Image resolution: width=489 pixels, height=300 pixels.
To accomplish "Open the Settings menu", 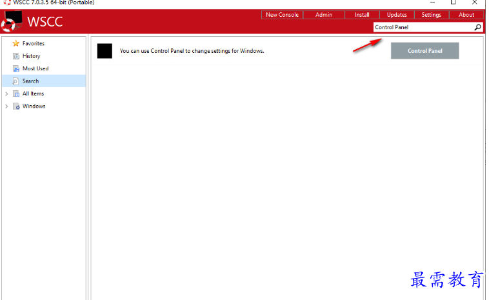I will pyautogui.click(x=432, y=15).
